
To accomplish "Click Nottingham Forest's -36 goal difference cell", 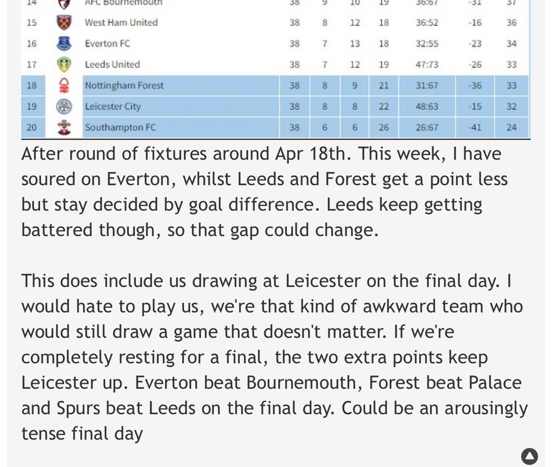I will 475,85.
